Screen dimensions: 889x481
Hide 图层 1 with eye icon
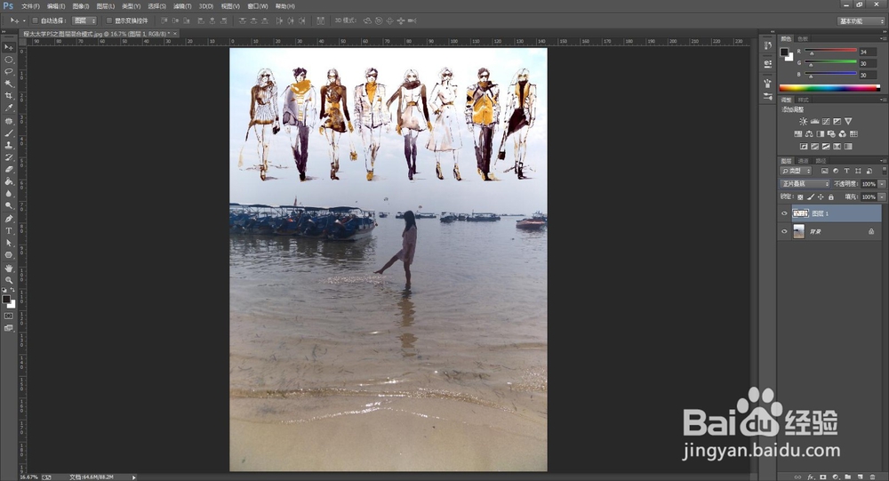coord(785,213)
